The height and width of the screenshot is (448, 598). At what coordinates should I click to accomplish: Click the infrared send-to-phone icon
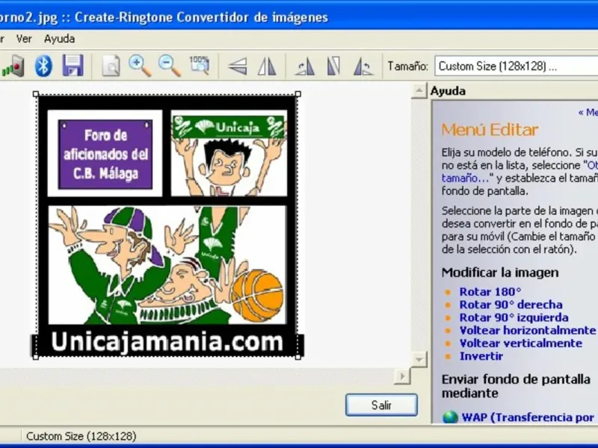pos(13,66)
